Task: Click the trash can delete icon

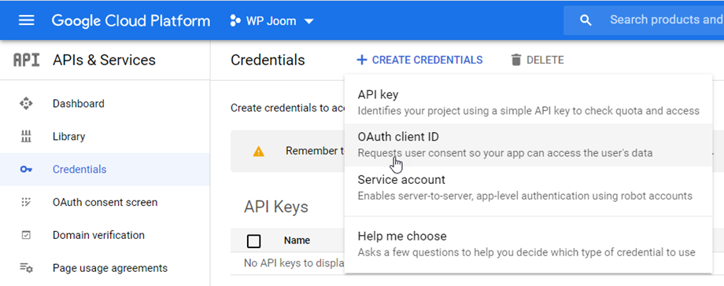Action: [x=516, y=60]
